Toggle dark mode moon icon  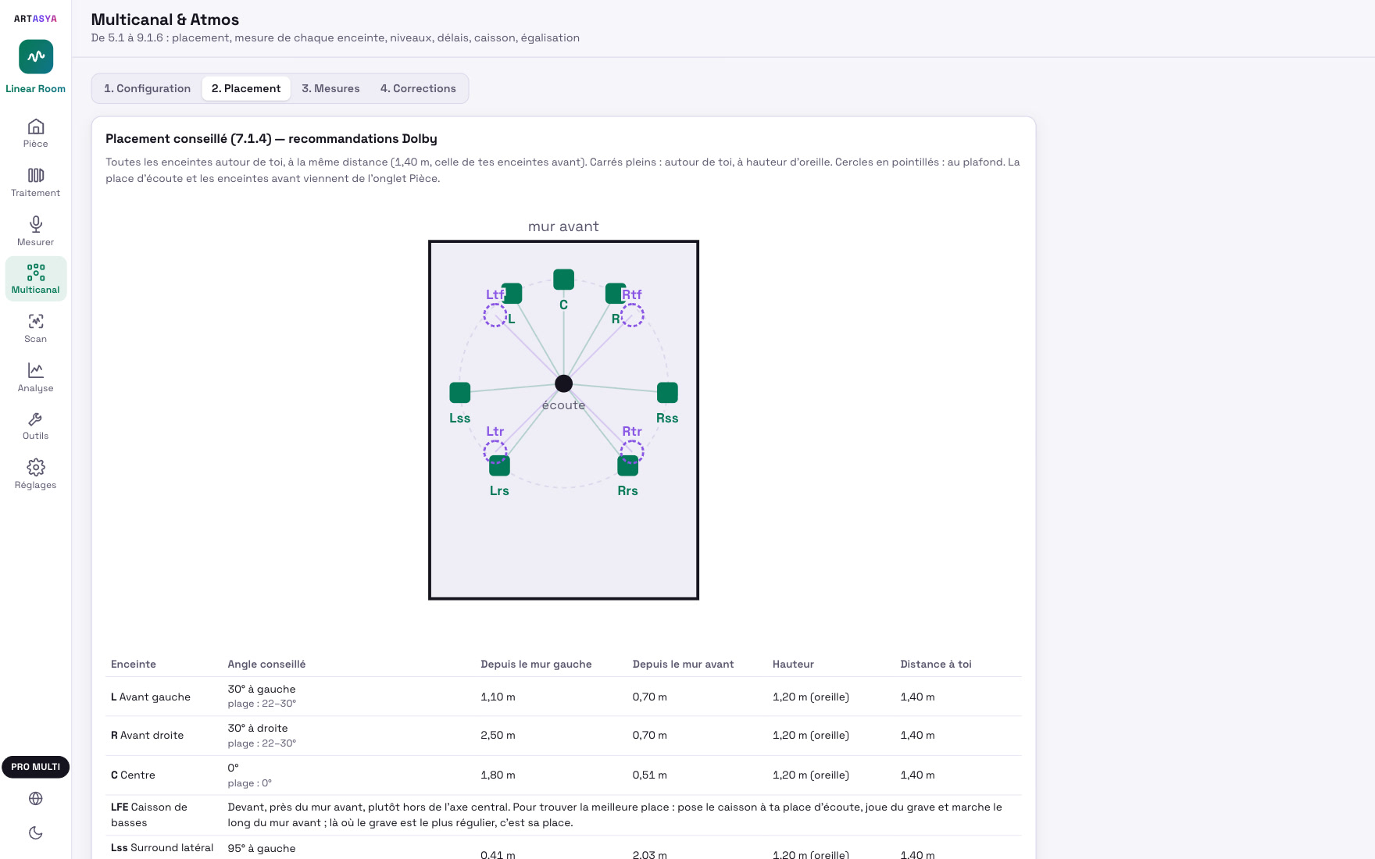tap(35, 832)
